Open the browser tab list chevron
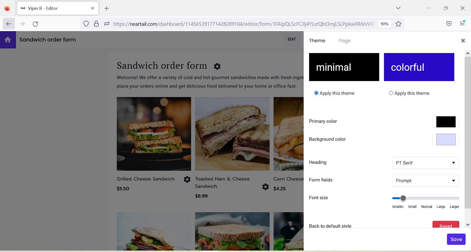The width and height of the screenshot is (471, 252). [398, 8]
